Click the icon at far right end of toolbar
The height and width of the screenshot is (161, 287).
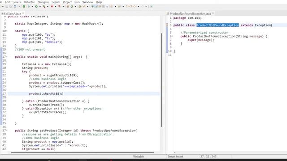[x=151, y=7]
